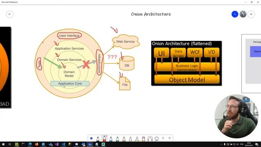This screenshot has width=261, height=147.
Task: Open Visual Studio Code (blue) from taskbar
Action: click(x=63, y=144)
